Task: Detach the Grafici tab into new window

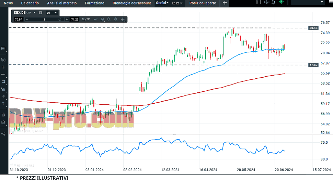Action: 174,3
